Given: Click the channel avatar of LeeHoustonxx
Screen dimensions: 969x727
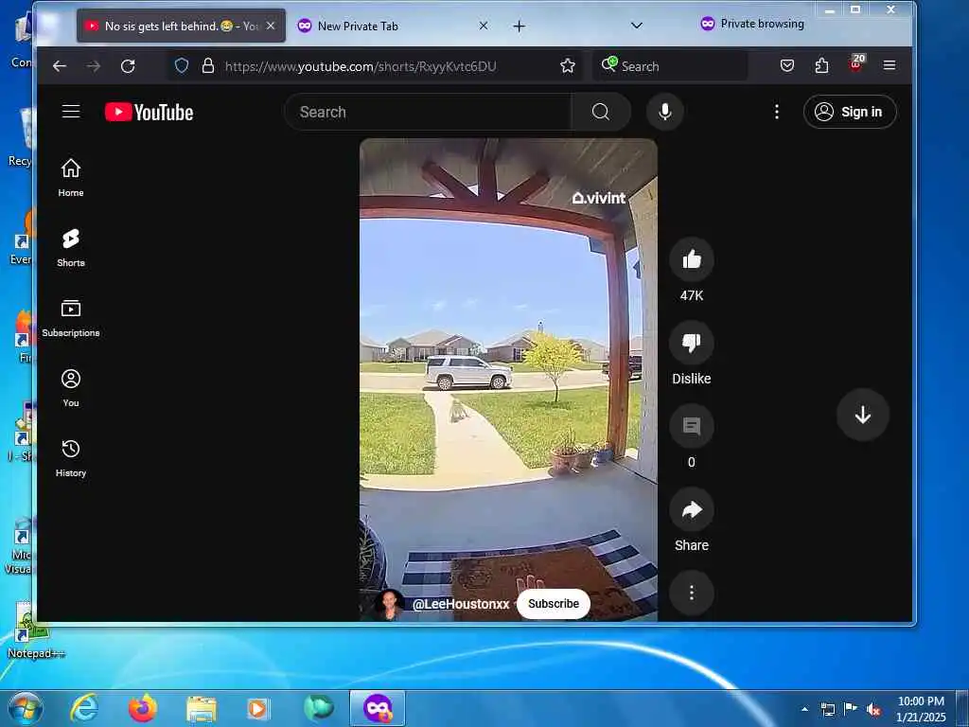Looking at the screenshot, I should [390, 604].
